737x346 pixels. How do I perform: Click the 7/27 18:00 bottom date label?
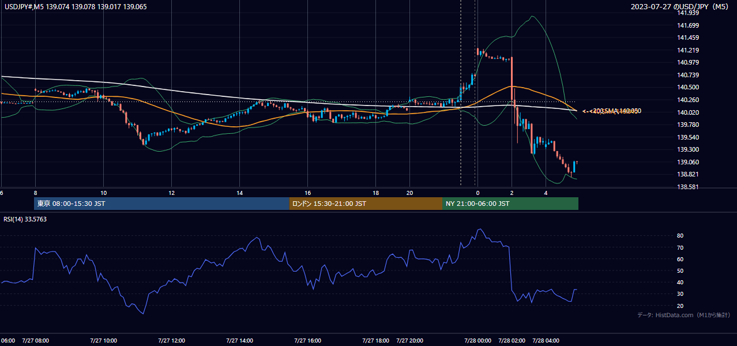pyautogui.click(x=376, y=340)
